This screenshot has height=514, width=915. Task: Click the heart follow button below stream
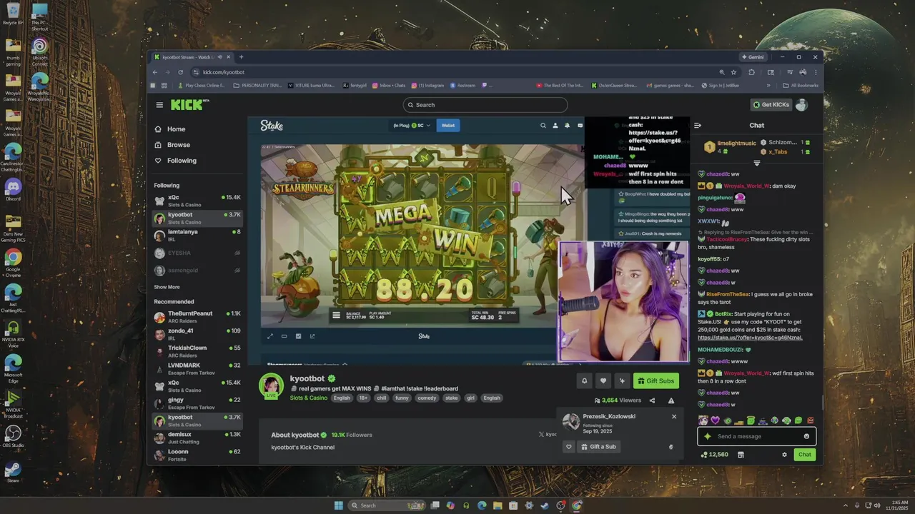click(x=603, y=381)
